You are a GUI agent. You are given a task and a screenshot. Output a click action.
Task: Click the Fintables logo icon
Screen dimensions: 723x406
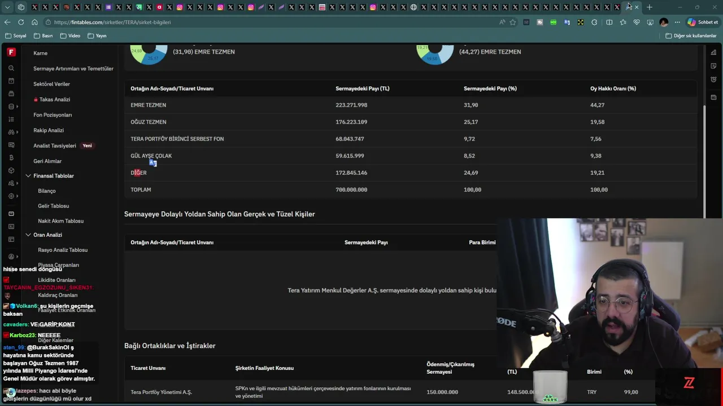(x=11, y=52)
